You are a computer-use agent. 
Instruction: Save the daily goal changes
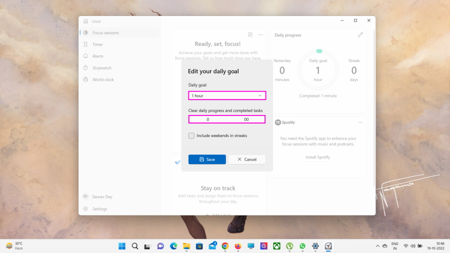point(207,159)
